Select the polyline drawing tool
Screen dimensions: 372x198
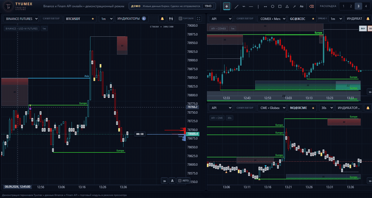pyautogui.click(x=244, y=6)
